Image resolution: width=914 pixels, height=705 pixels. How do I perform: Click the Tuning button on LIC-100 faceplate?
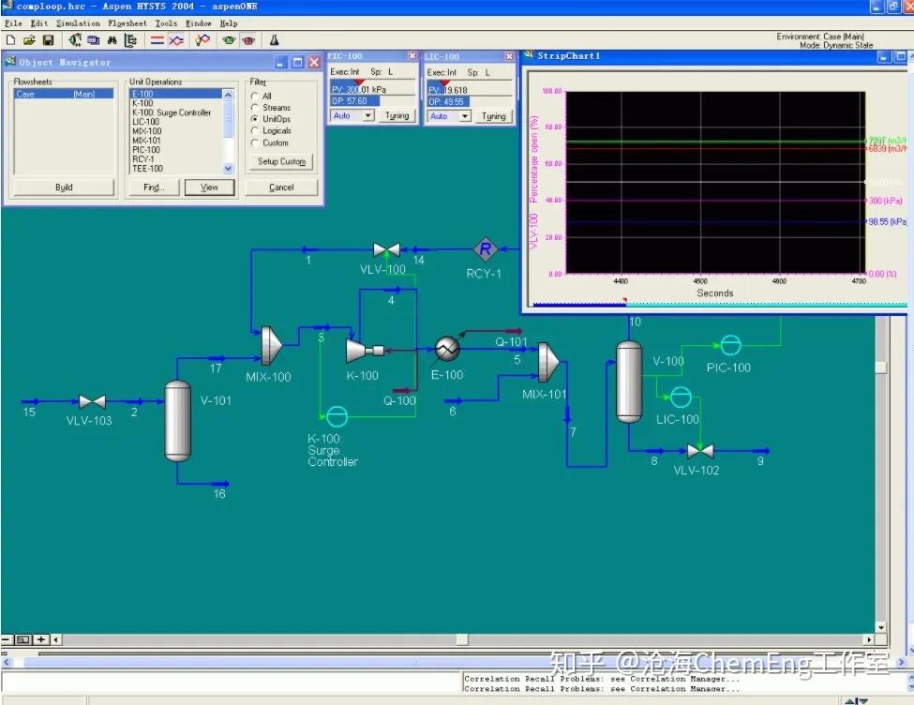[x=493, y=117]
